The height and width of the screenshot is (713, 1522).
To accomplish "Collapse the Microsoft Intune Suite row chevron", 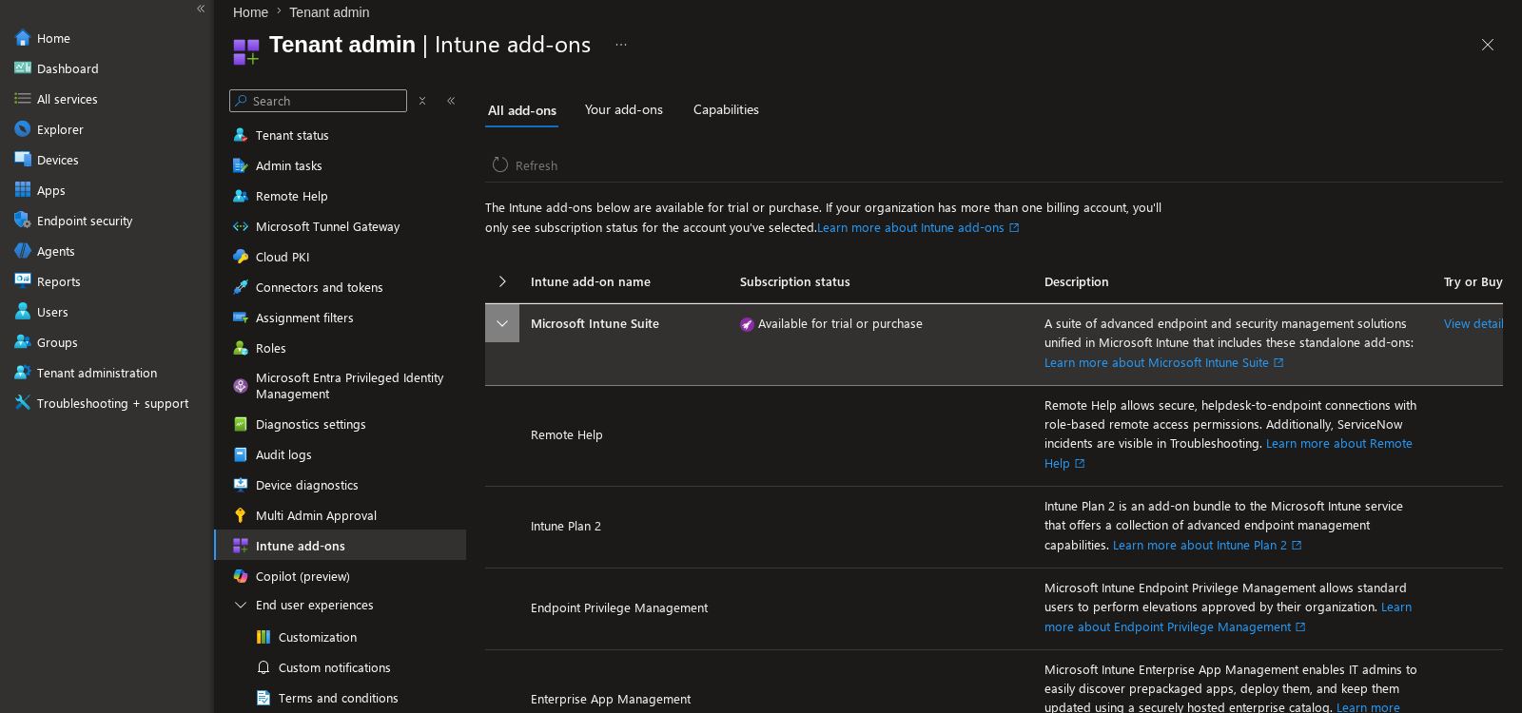I will tap(502, 323).
